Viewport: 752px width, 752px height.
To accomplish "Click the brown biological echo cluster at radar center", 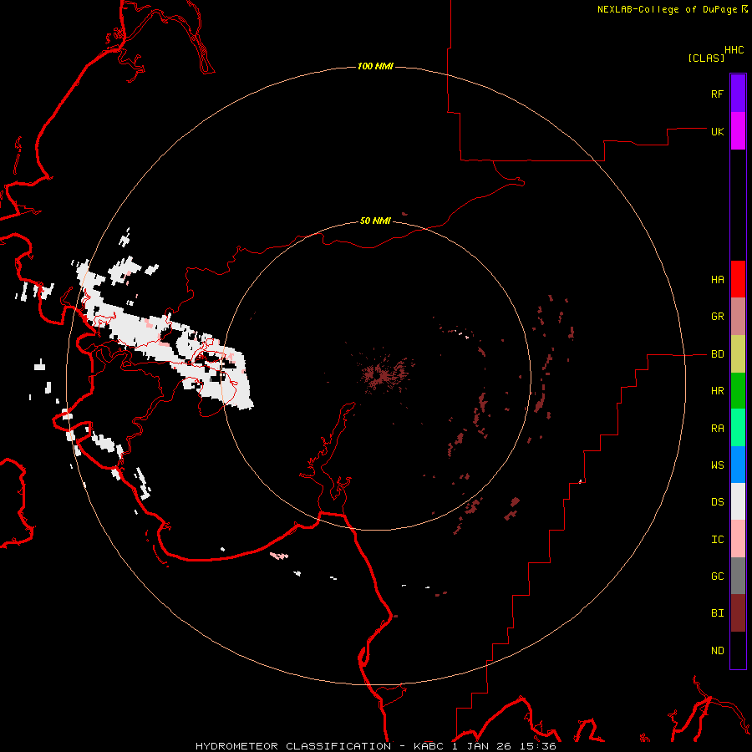I will (x=384, y=373).
